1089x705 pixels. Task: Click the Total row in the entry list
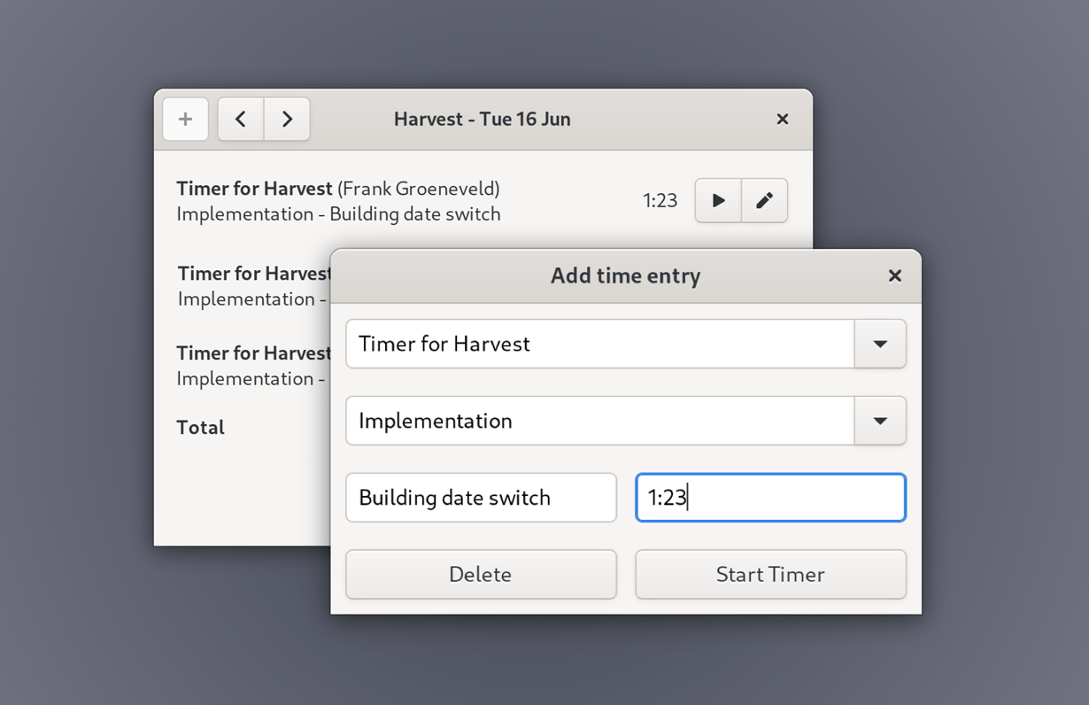point(200,427)
